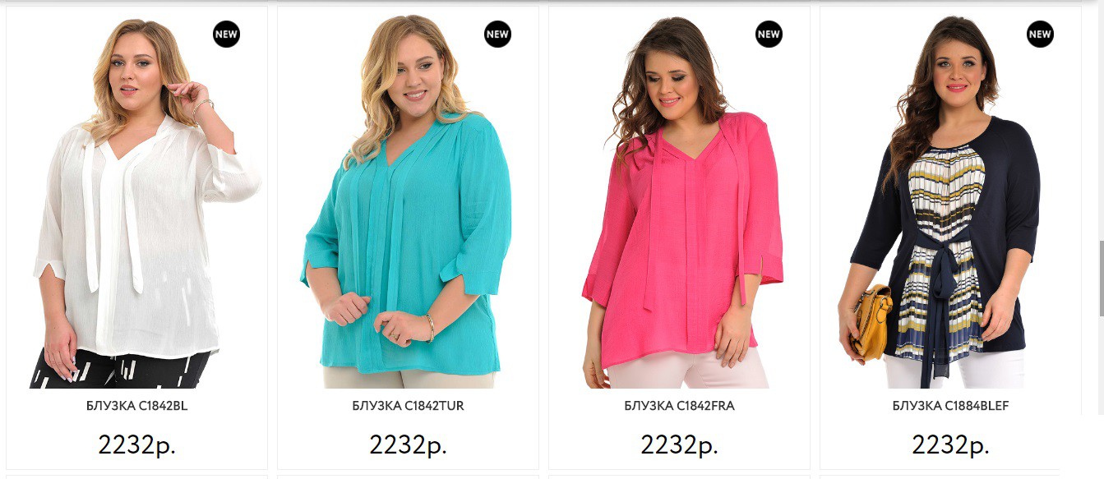The width and height of the screenshot is (1104, 479).
Task: Open the БЛУЗКА C1842BL title link
Action: 137,406
